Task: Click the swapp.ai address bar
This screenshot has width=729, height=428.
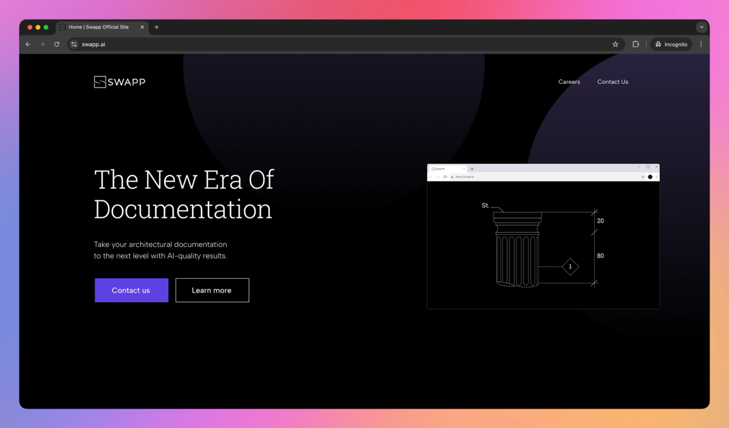Action: click(346, 44)
